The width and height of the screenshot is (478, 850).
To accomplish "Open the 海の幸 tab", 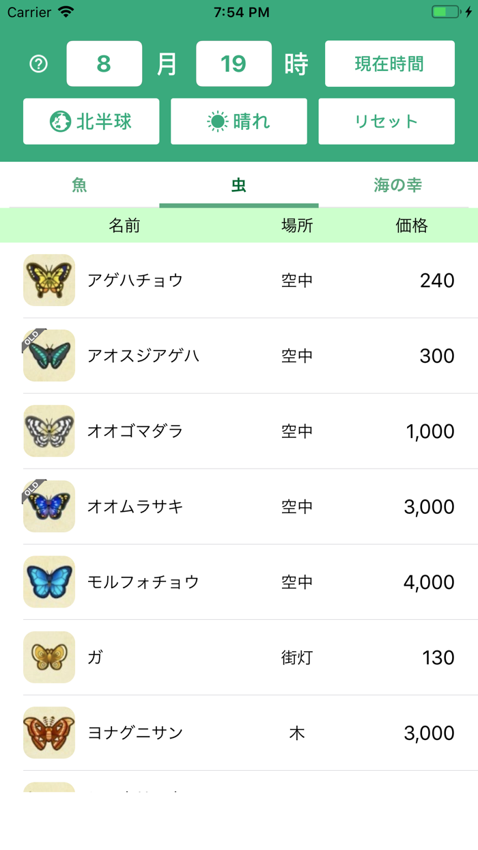I will pos(398,185).
